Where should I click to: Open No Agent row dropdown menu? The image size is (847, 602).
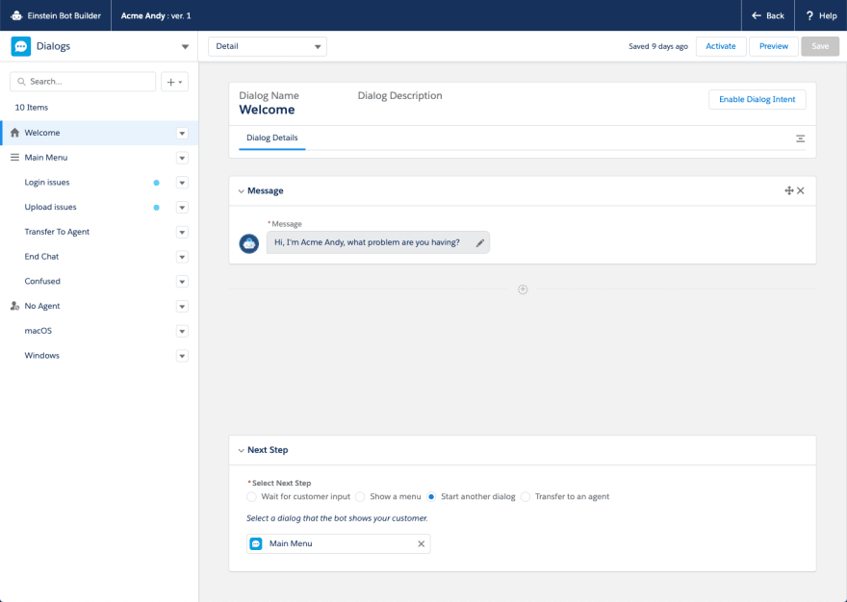pyautogui.click(x=182, y=307)
